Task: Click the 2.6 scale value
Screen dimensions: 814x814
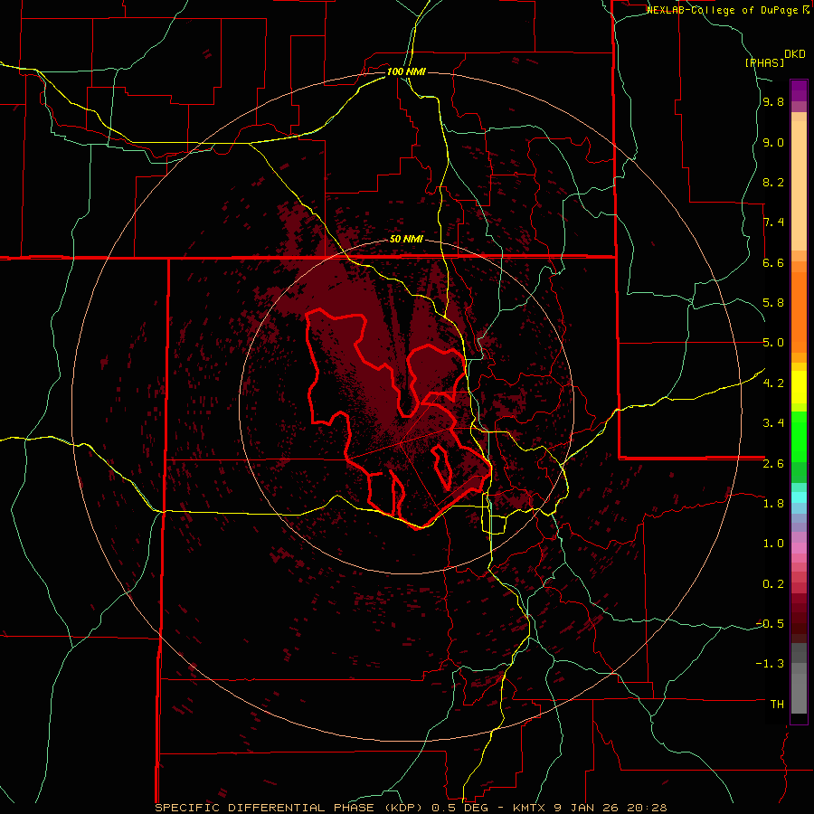Action: tap(773, 464)
